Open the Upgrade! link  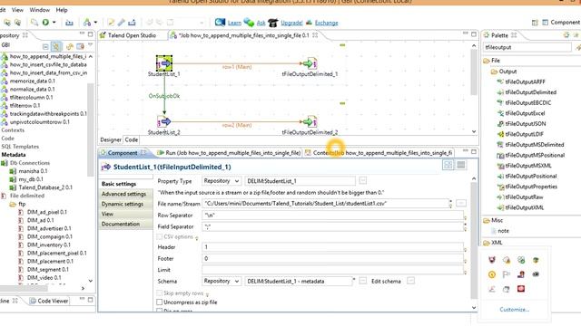291,23
